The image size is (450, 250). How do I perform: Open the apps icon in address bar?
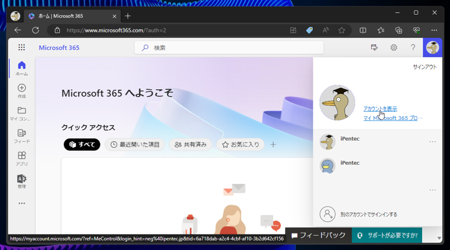pyautogui.click(x=293, y=30)
